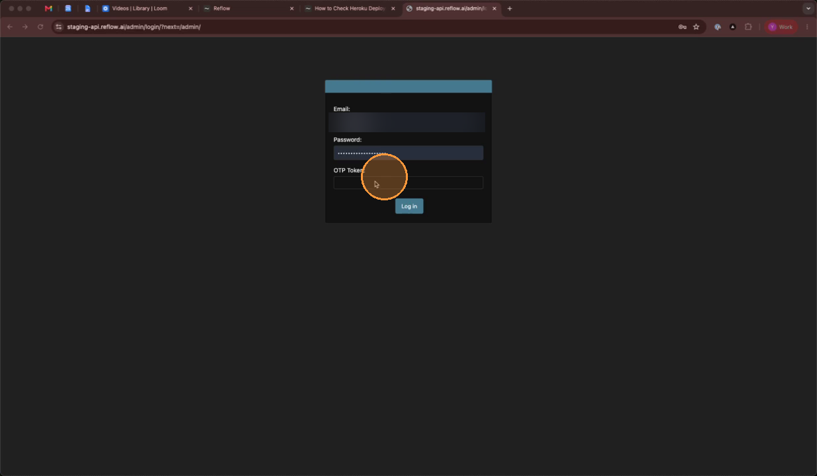Open the Work profile menu

point(781,27)
